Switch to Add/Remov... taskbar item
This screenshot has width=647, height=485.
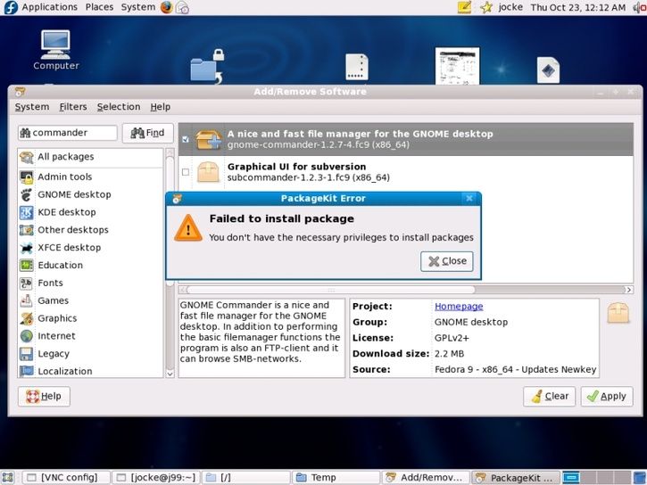click(x=426, y=478)
